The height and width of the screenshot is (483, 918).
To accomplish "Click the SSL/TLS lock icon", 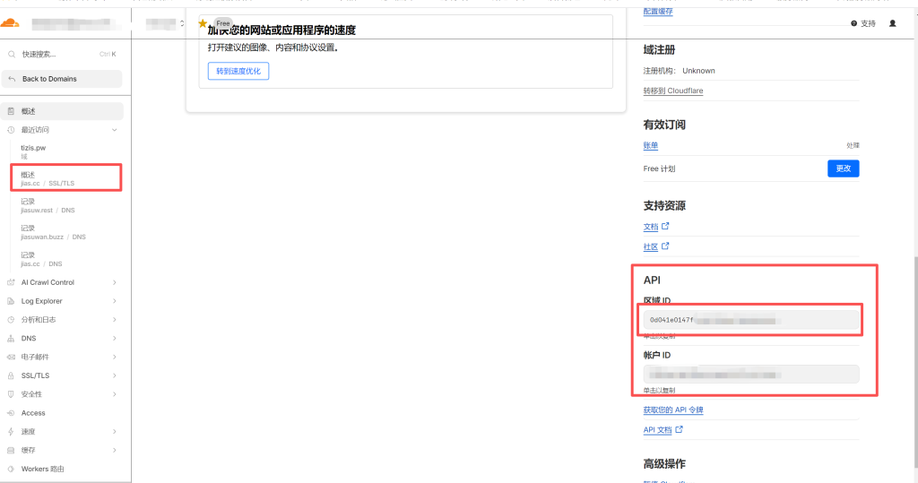I will [x=11, y=375].
